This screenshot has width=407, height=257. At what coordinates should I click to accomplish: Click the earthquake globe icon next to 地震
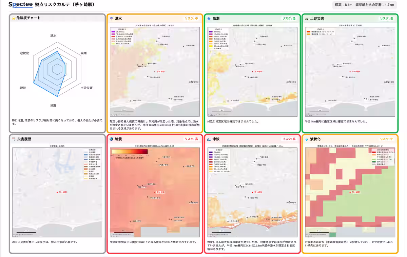112,139
